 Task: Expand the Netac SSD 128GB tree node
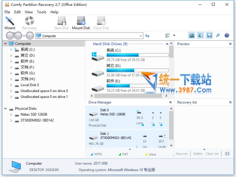click(x=11, y=114)
